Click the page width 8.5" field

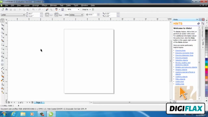pyautogui.click(x=34, y=14)
